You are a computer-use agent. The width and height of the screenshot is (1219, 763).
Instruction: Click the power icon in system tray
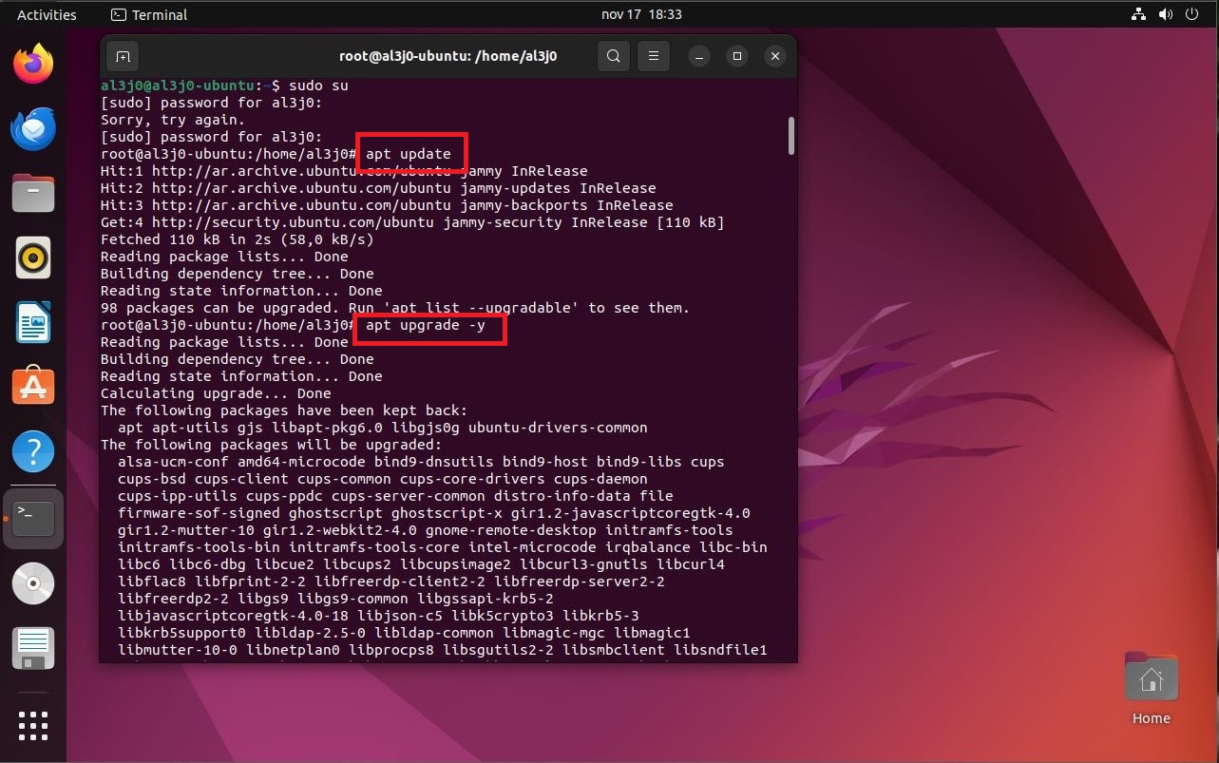[1192, 14]
